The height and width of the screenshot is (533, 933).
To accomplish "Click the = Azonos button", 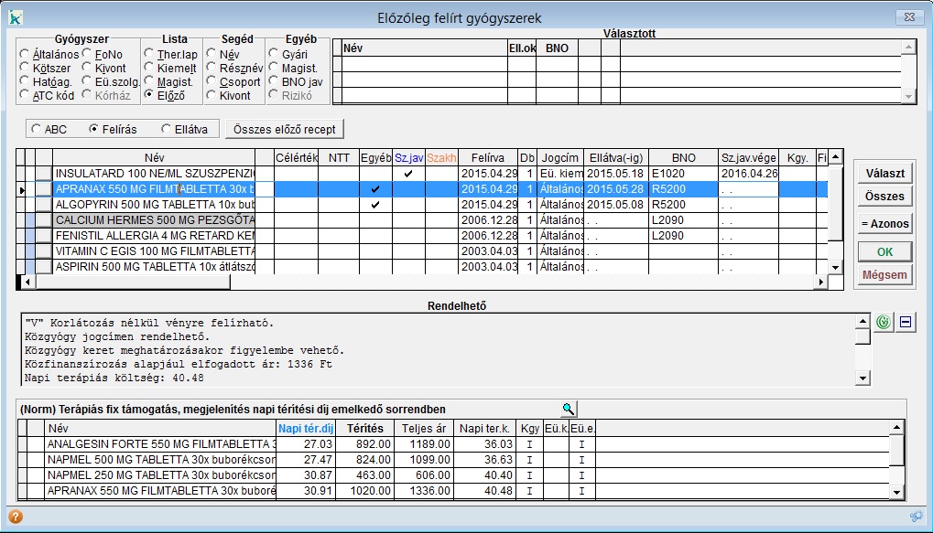I will (x=884, y=224).
